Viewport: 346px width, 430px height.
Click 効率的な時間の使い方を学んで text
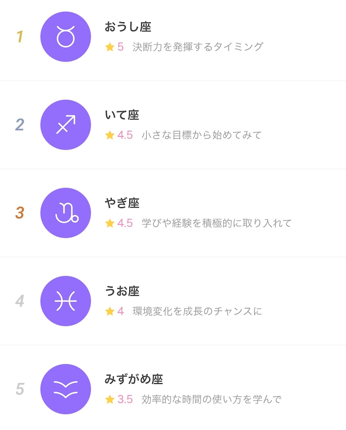pyautogui.click(x=211, y=400)
